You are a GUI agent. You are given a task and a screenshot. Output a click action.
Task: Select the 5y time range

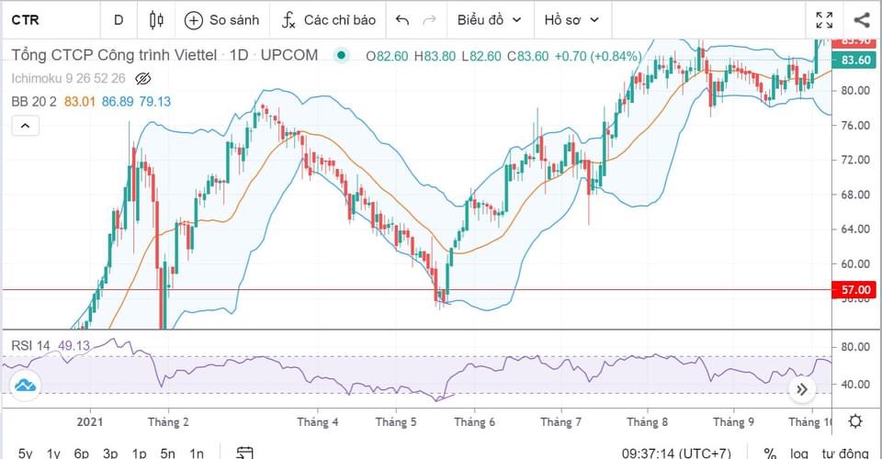26,453
